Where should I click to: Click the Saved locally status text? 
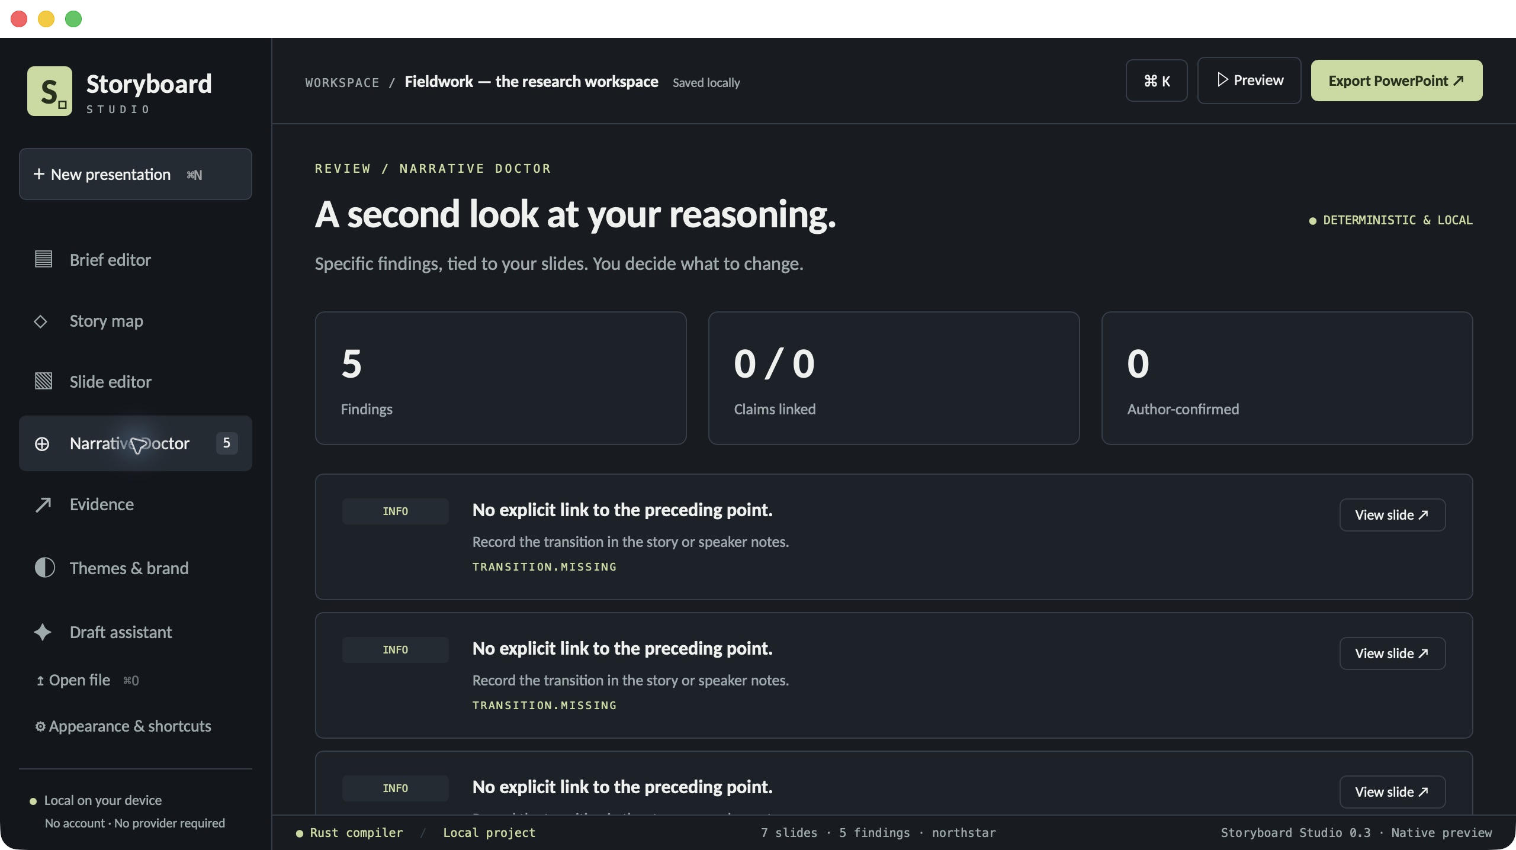click(706, 82)
